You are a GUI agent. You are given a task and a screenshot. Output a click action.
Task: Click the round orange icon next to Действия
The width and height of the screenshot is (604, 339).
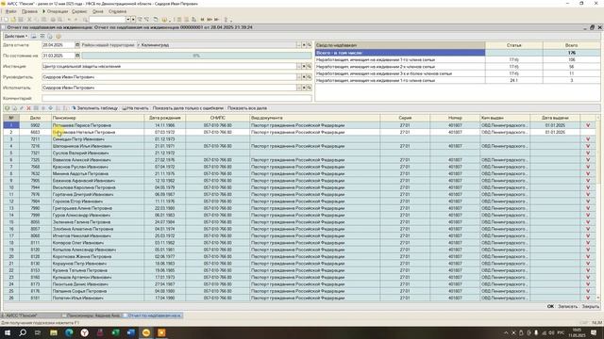(x=59, y=36)
